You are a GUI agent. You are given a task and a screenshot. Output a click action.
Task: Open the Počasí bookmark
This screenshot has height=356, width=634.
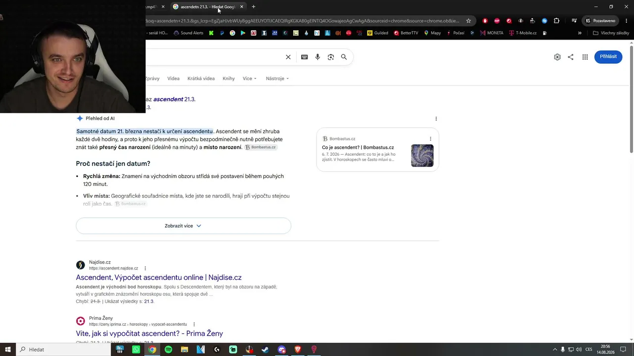pos(455,33)
